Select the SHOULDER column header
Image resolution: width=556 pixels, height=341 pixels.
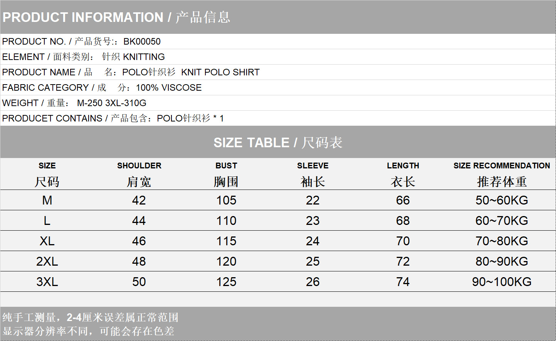139,166
